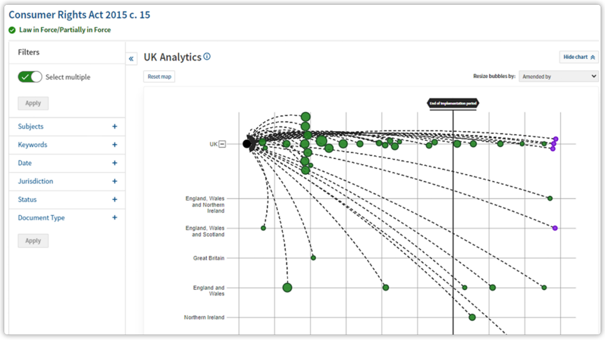Click the End of implementation period marker
The width and height of the screenshot is (605, 340).
pos(453,103)
